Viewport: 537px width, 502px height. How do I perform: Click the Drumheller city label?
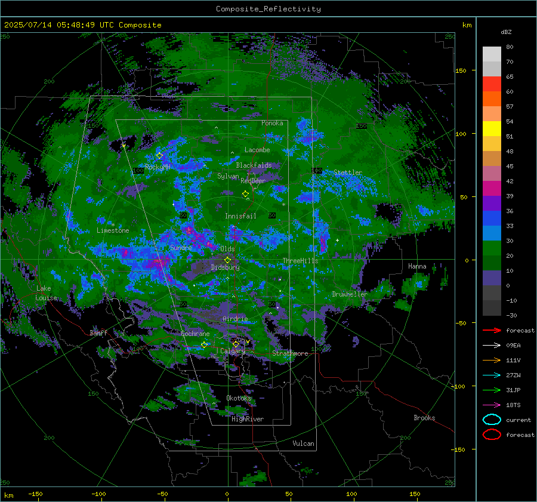tap(350, 294)
